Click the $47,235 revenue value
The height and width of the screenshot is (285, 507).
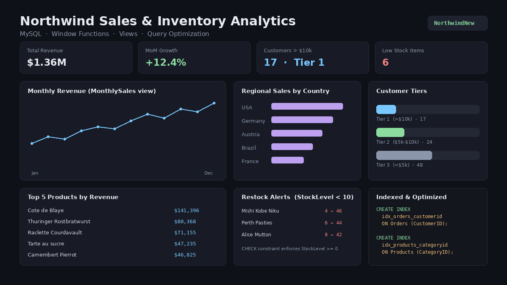pos(185,244)
